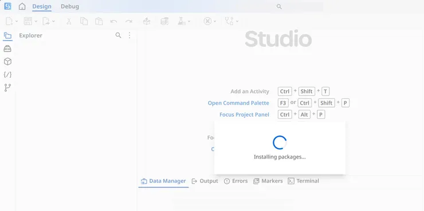Click the Alt key cap
Screen dimensions: 424x211
(x=304, y=115)
